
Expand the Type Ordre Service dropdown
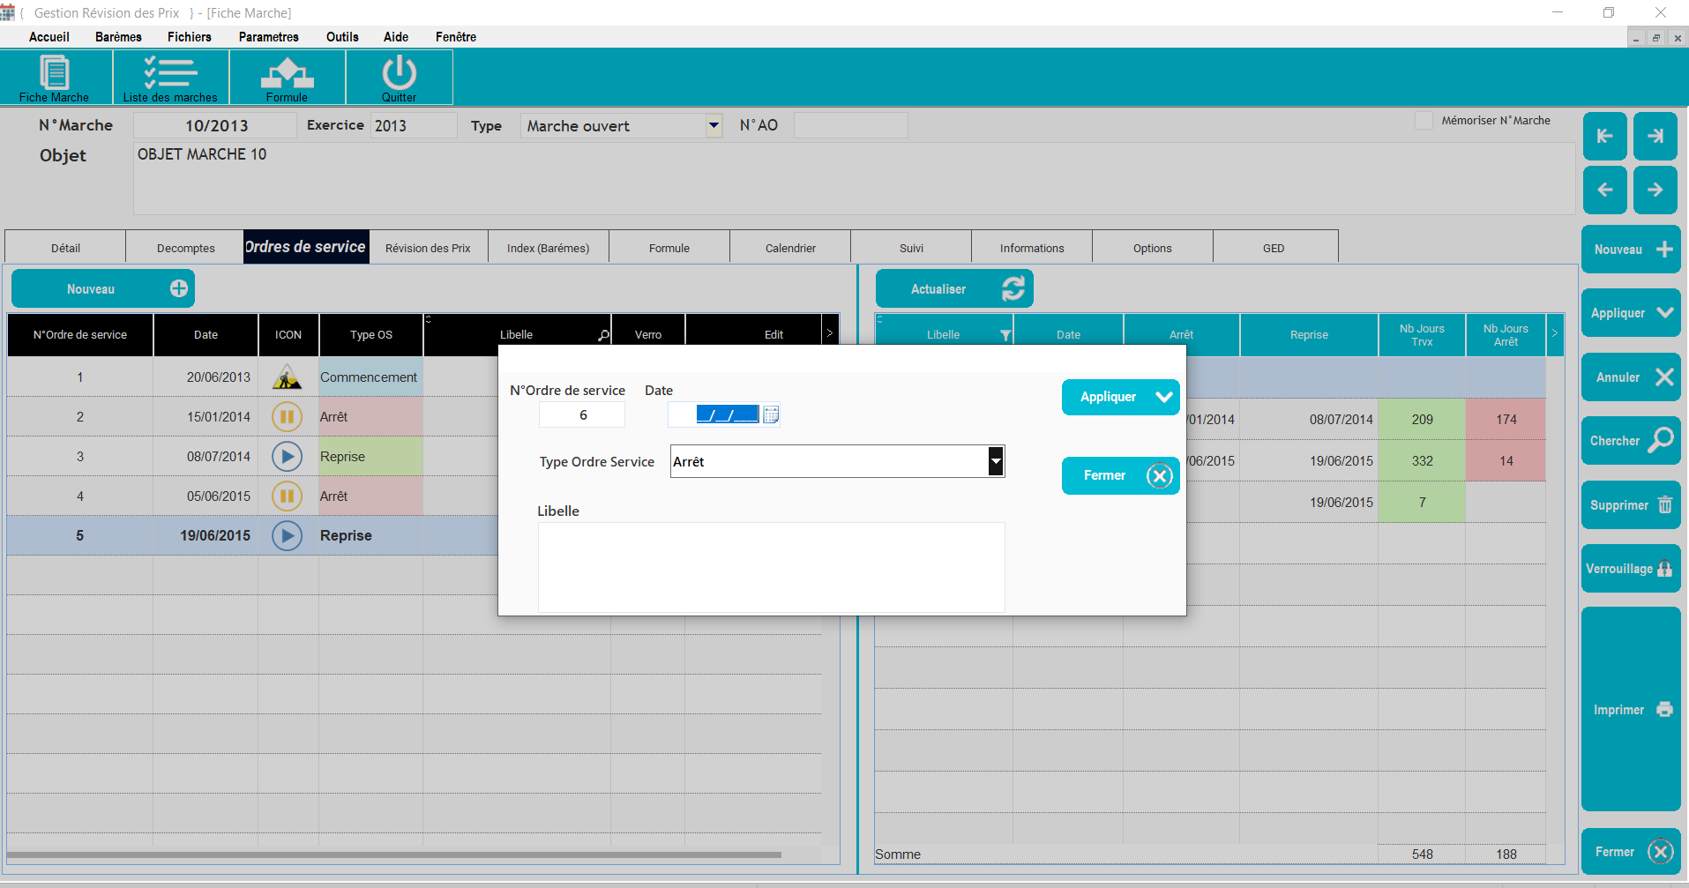tap(996, 461)
